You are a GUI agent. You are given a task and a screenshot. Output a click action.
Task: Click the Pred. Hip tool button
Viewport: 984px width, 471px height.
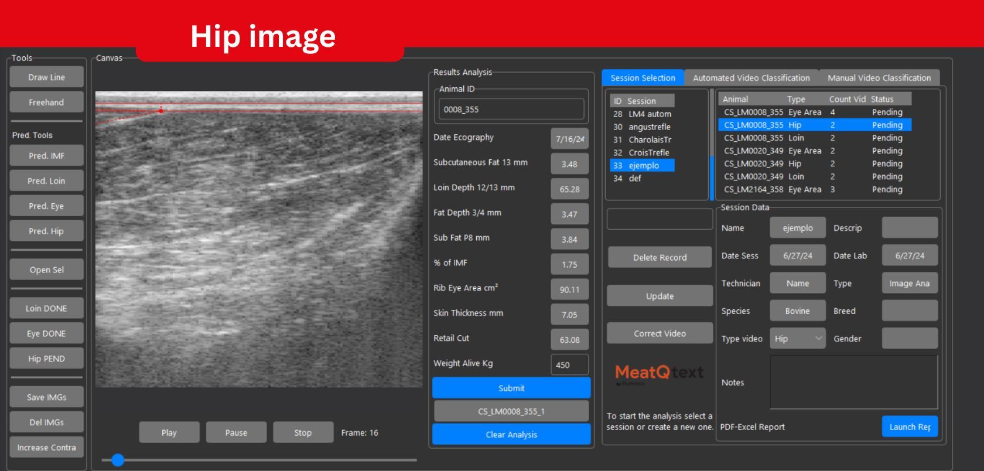[x=46, y=231]
